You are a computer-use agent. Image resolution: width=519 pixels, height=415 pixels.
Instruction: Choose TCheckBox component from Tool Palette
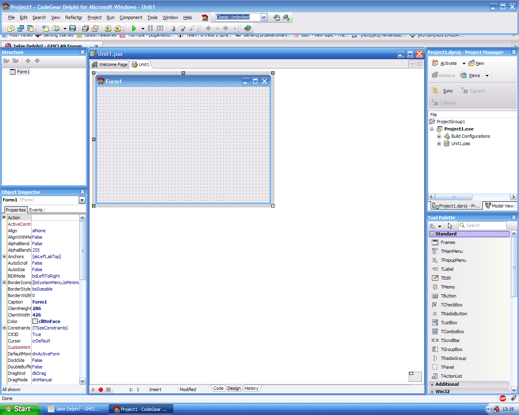tap(451, 305)
